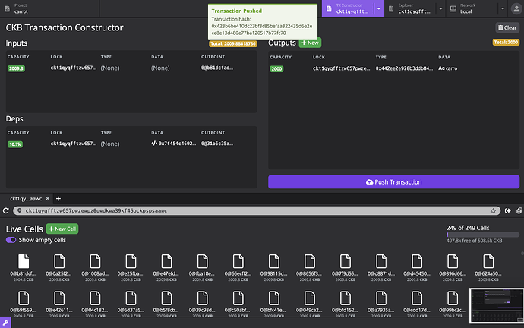Select live cell 0@bfc41e
This screenshot has height=328, width=524.
pos(273,304)
